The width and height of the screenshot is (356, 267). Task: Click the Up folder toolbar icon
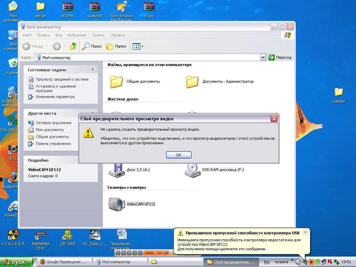(x=73, y=46)
